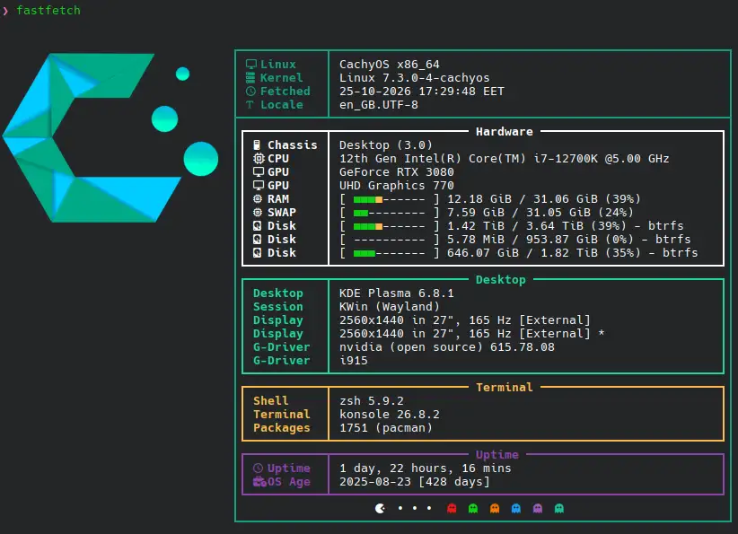Select the 'Linux 7.3.0-4-cachyos' kernel version
738x534 pixels.
[x=415, y=78]
